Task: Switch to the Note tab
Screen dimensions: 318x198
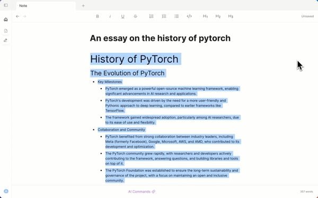Action: pyautogui.click(x=46, y=6)
